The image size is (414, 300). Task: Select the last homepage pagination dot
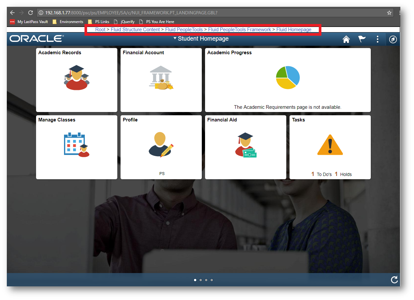tap(212, 280)
